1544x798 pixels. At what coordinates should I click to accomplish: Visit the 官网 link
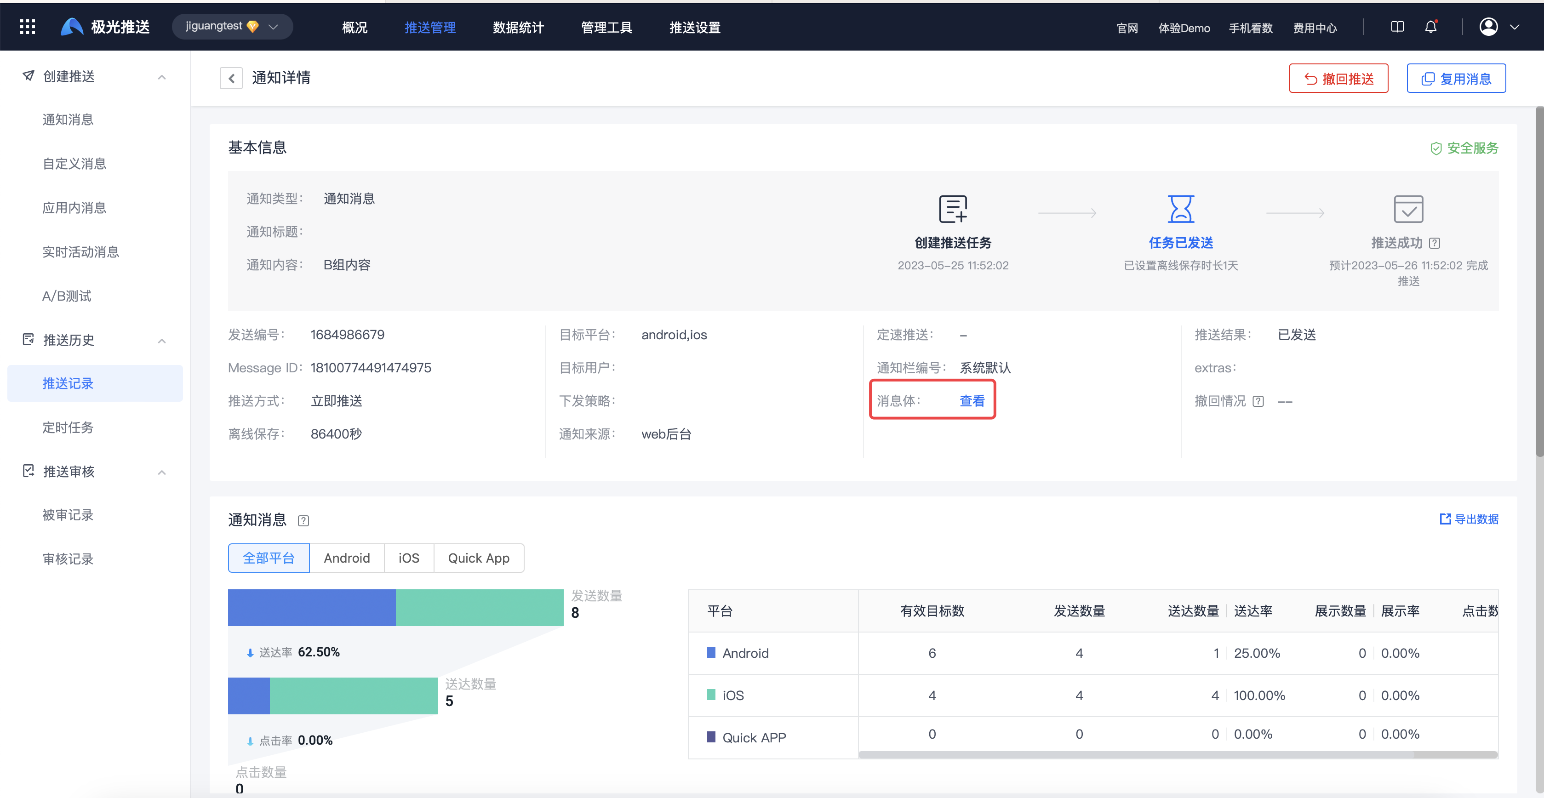point(1127,28)
